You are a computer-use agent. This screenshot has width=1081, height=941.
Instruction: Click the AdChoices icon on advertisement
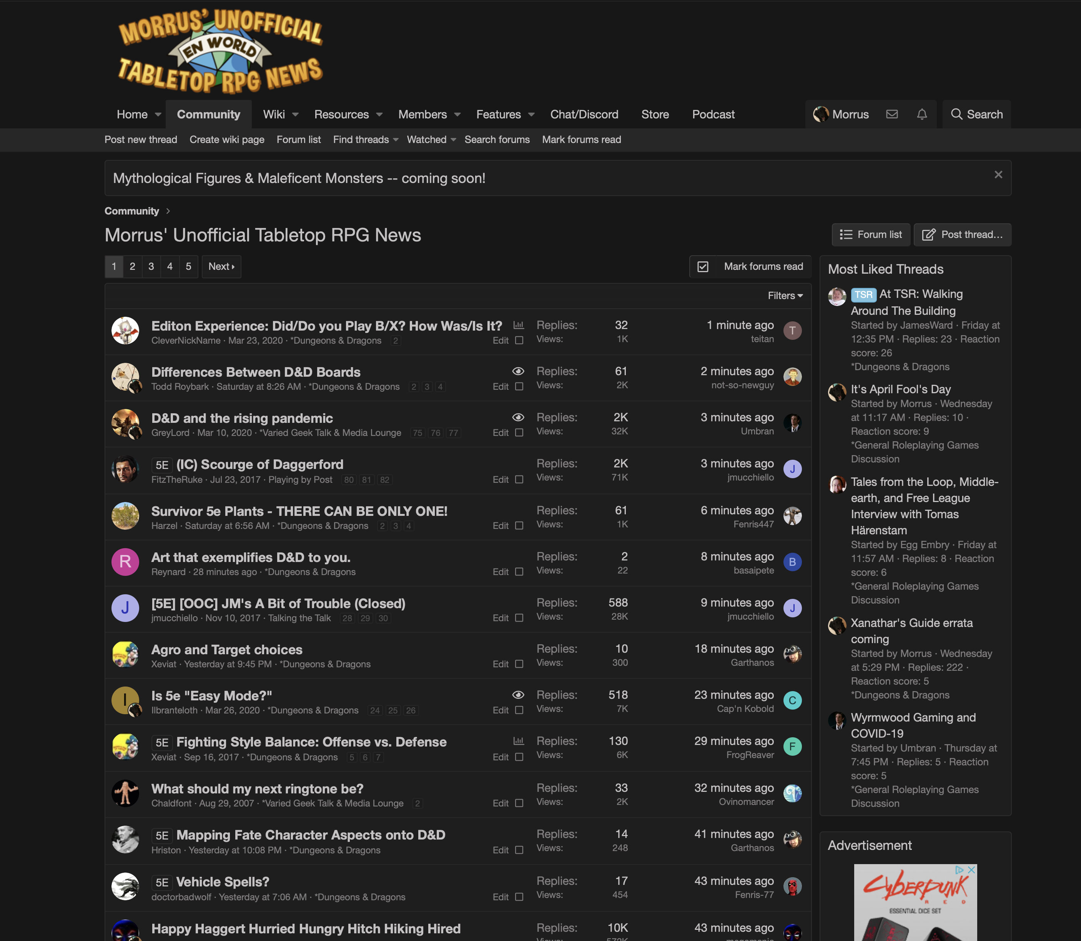(x=959, y=870)
